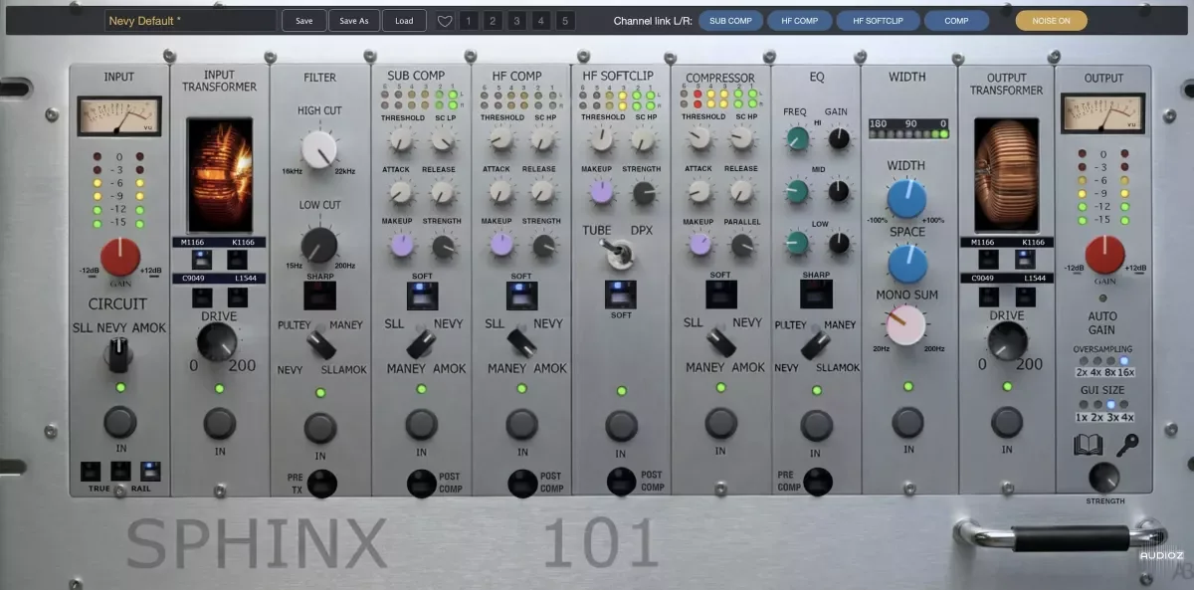The width and height of the screenshot is (1194, 590).
Task: Click the Load preset button
Action: (404, 21)
